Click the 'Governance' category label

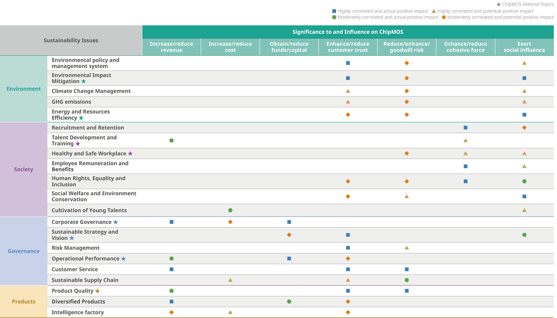tap(24, 251)
